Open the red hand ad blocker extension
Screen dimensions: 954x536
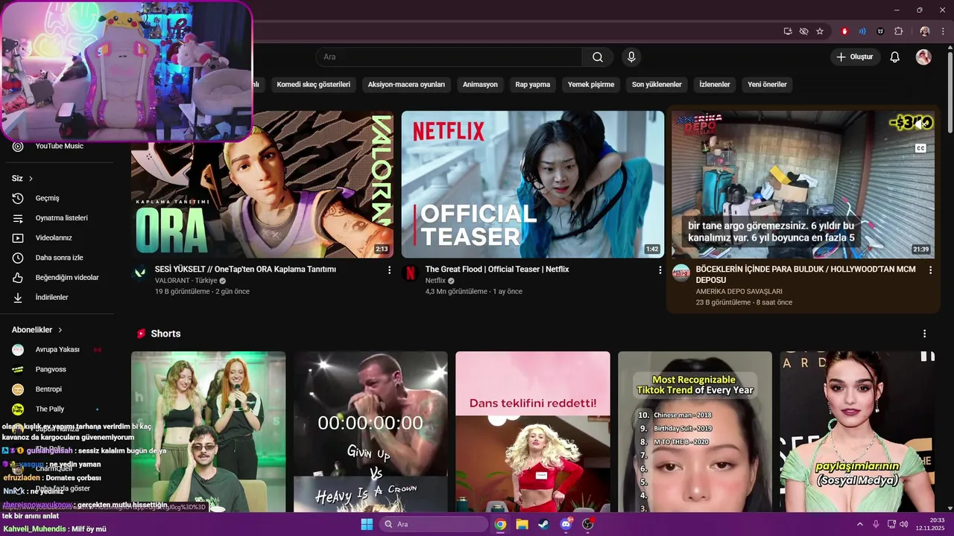[x=844, y=31]
